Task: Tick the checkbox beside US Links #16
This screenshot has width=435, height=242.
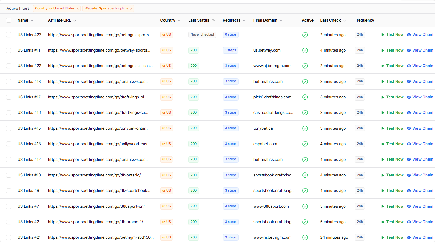Action: (9, 113)
